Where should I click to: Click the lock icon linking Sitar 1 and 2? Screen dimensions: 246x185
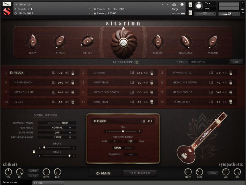(x=34, y=152)
